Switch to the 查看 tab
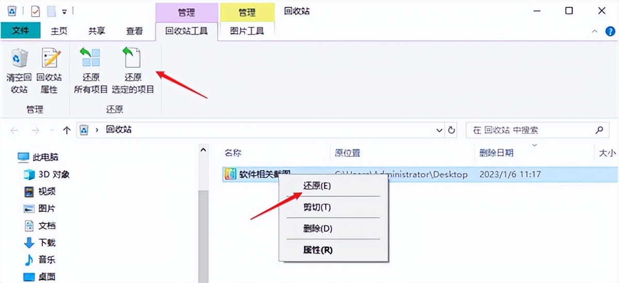 tap(135, 31)
